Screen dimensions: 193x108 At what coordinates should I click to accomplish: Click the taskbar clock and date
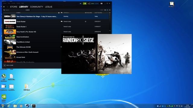tap(187, 106)
